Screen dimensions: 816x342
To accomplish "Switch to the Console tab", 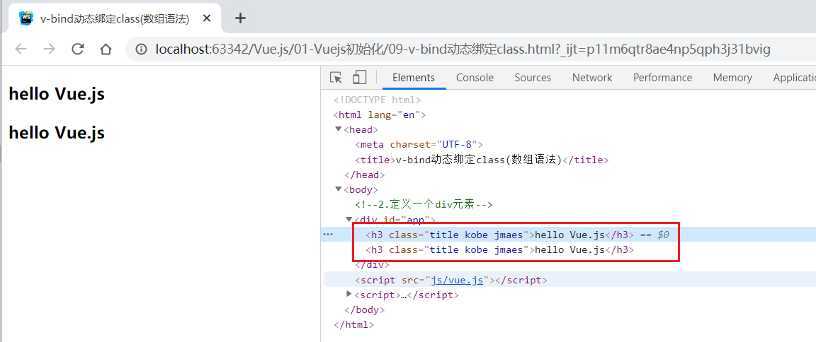I will [475, 77].
